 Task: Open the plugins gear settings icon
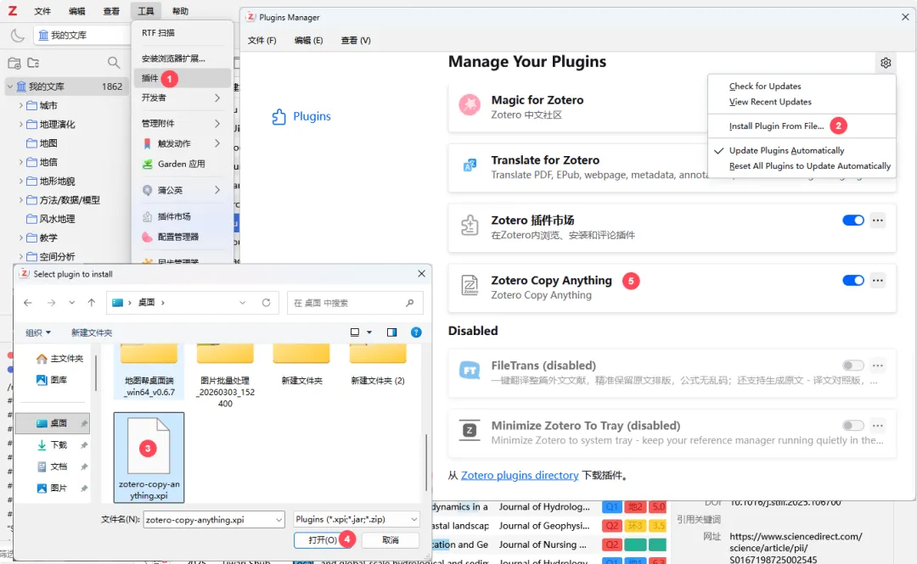pyautogui.click(x=886, y=63)
